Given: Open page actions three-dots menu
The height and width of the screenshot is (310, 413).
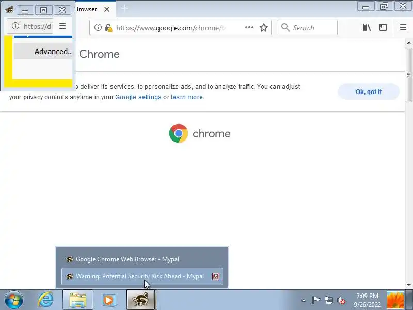Looking at the screenshot, I should tap(249, 27).
